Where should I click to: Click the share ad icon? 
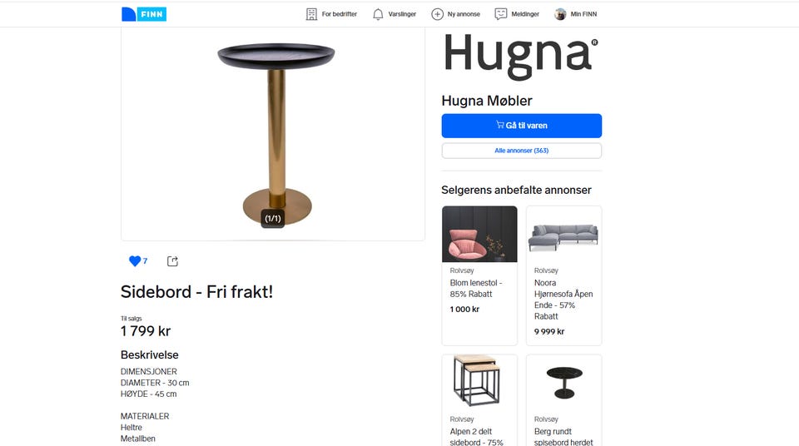(x=173, y=261)
